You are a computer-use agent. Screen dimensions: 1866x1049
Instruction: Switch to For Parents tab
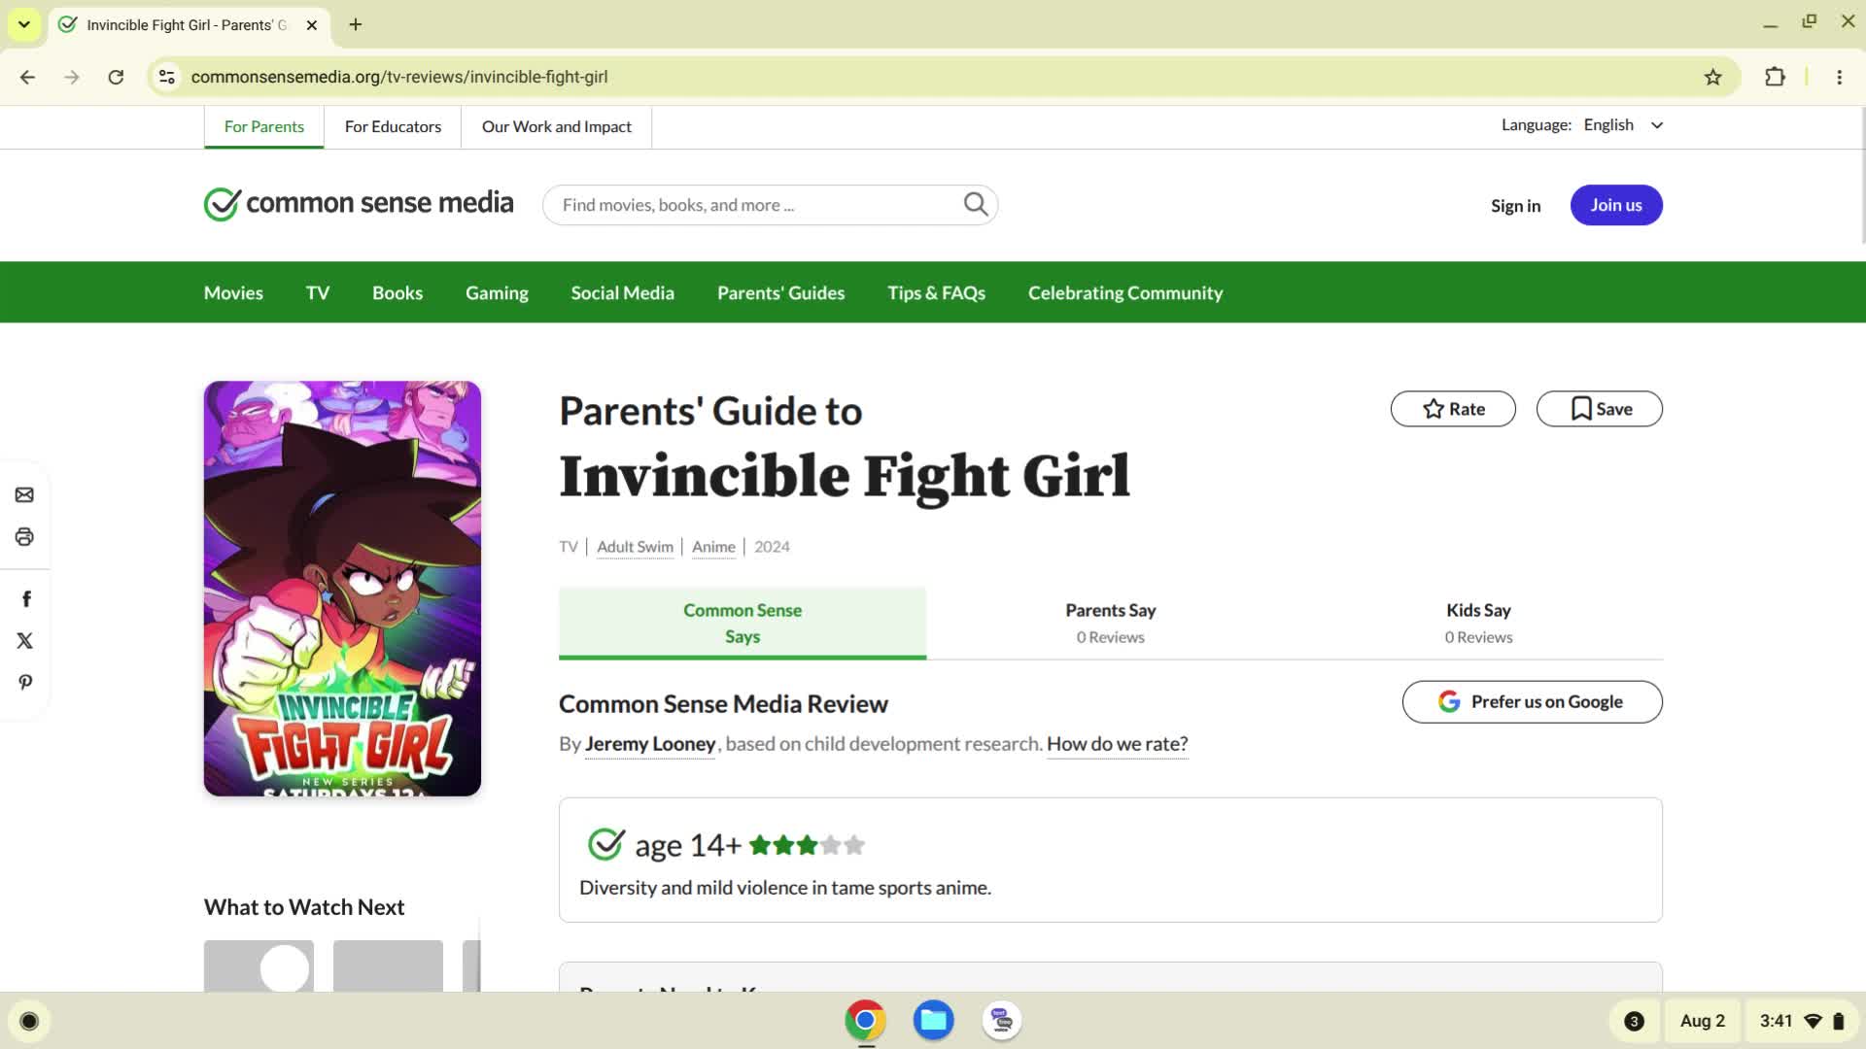click(x=264, y=127)
